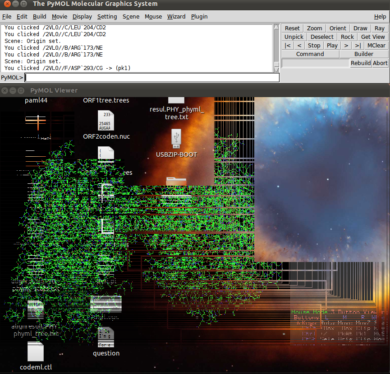Screen dimensions: 390x374
Task: Click the Get View button
Action: pyautogui.click(x=373, y=37)
